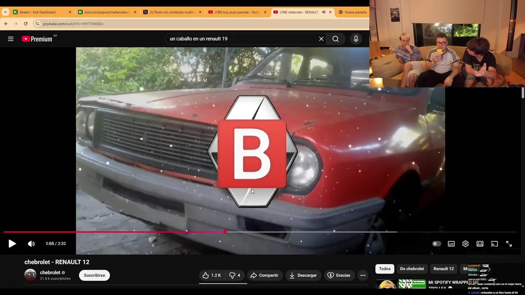525x295 pixels.
Task: Turn on subtitles in the player
Action: (451, 244)
